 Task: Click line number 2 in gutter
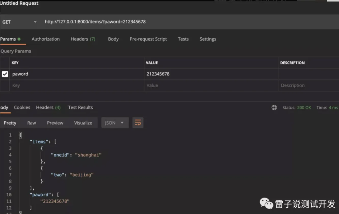tap(10, 142)
